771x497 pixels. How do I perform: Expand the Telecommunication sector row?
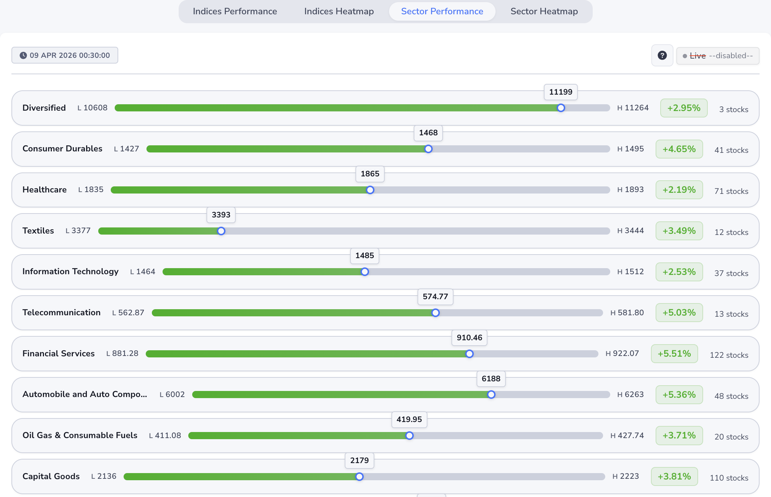point(61,313)
